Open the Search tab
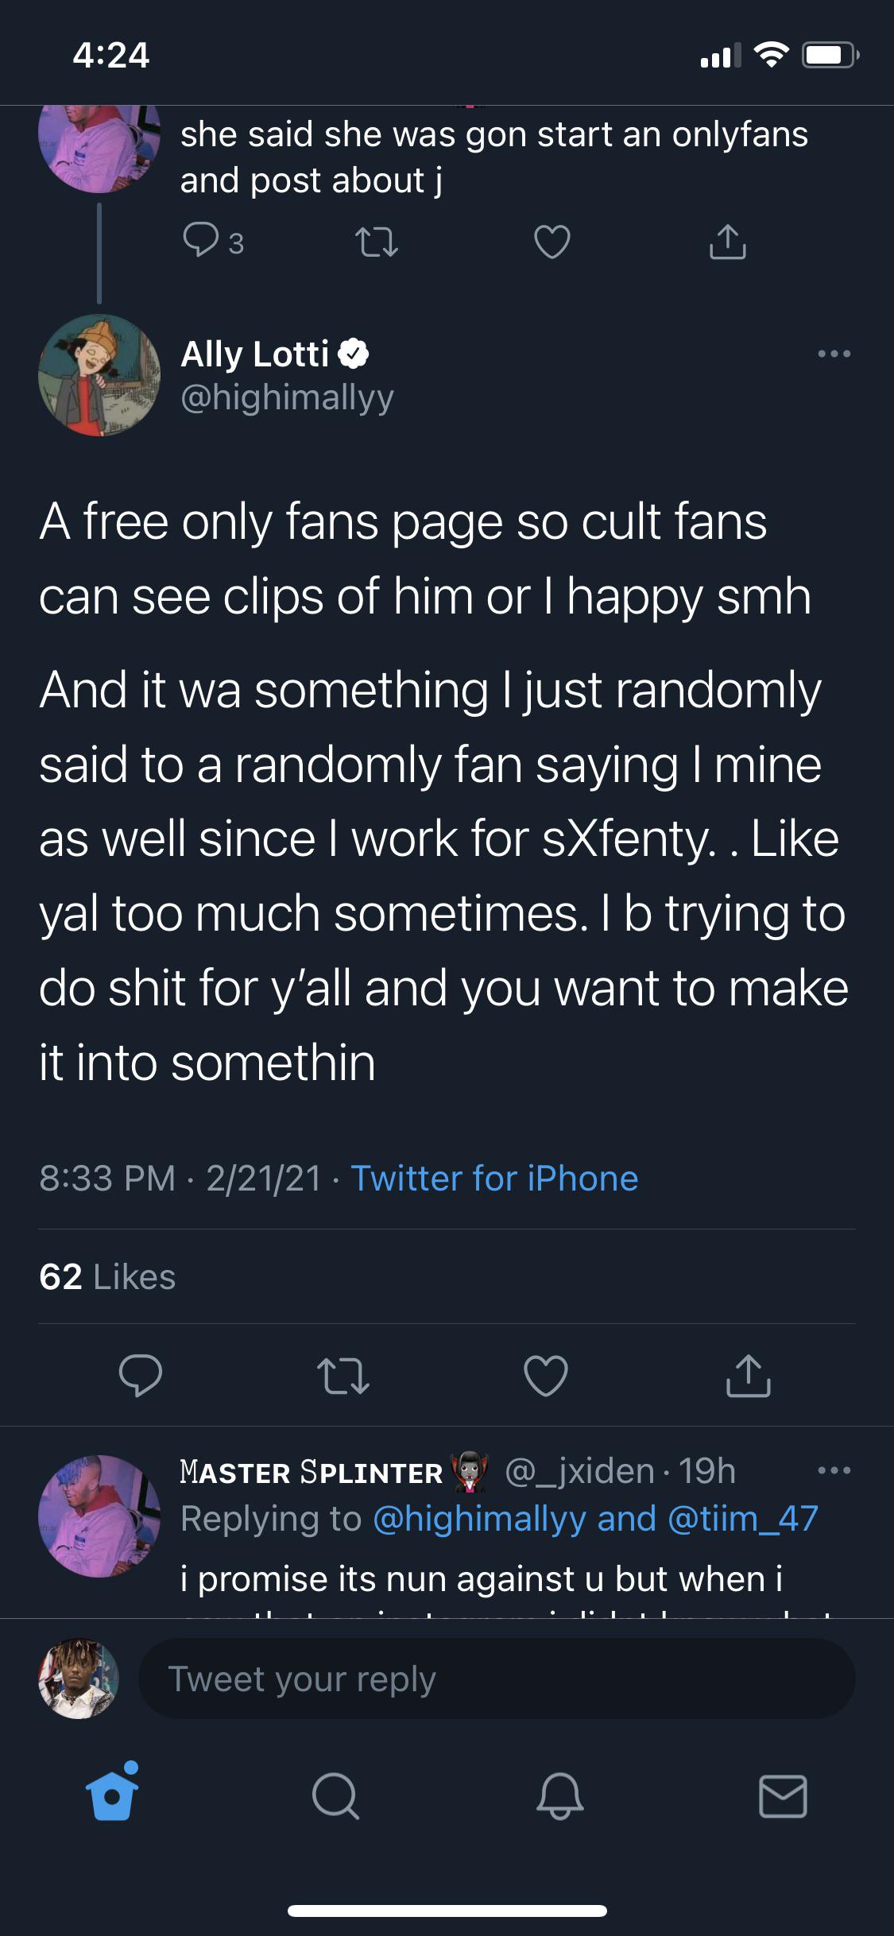894x1936 pixels. pyautogui.click(x=335, y=1796)
